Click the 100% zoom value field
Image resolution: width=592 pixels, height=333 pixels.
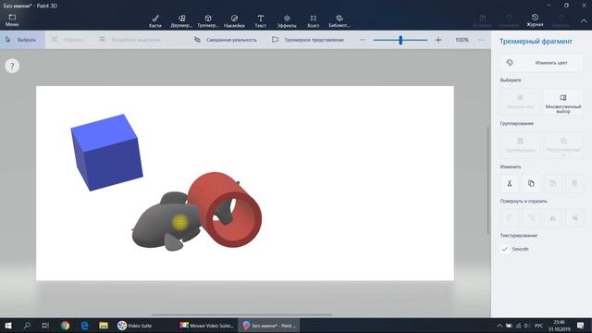(462, 40)
